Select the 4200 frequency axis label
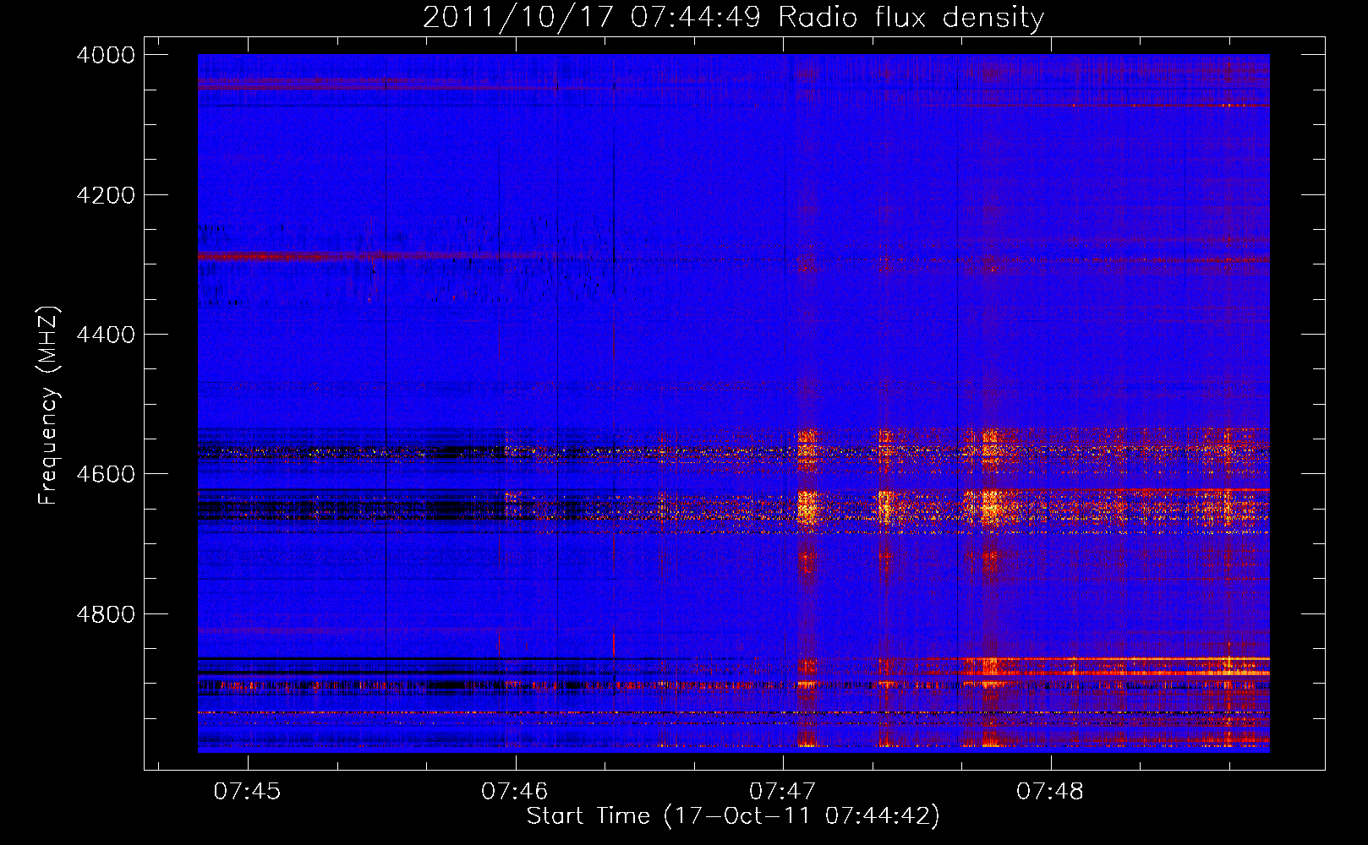The height and width of the screenshot is (845, 1368). (x=106, y=194)
